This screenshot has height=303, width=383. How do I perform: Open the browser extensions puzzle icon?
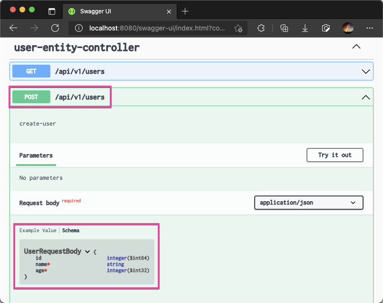click(x=261, y=28)
